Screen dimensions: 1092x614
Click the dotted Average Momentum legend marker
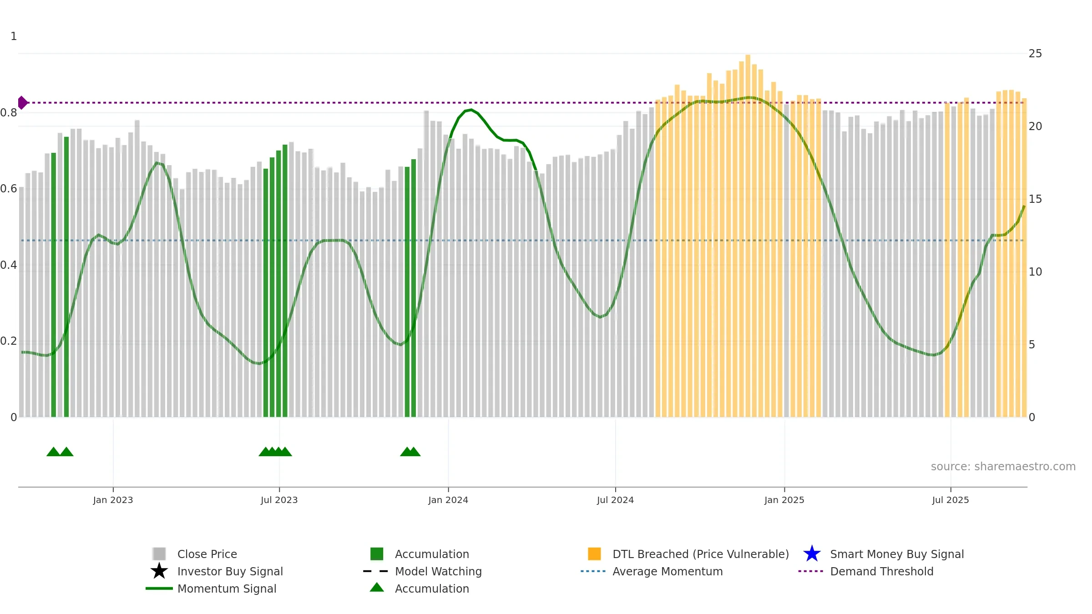click(x=593, y=571)
